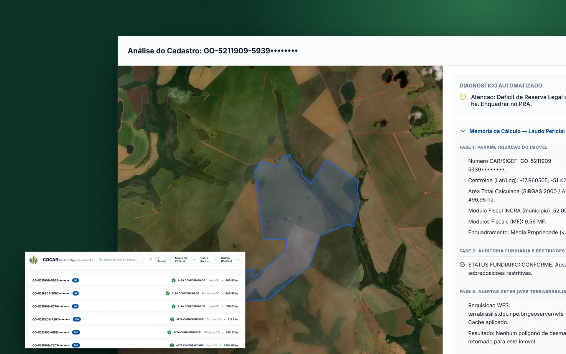The image size is (566, 354).
Task: Click the Análise do Cadastro page title
Action: click(213, 51)
